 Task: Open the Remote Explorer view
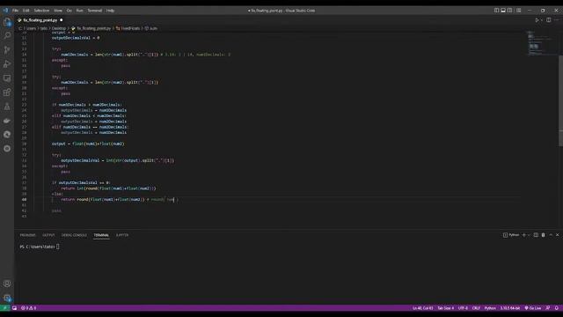point(7,78)
